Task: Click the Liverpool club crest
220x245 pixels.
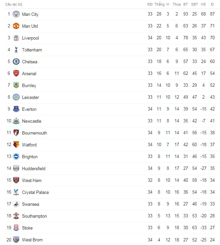Action: pyautogui.click(x=16, y=38)
